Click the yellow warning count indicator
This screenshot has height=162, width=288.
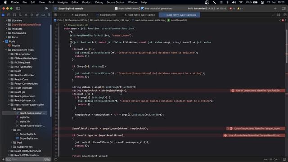click(x=240, y=9)
